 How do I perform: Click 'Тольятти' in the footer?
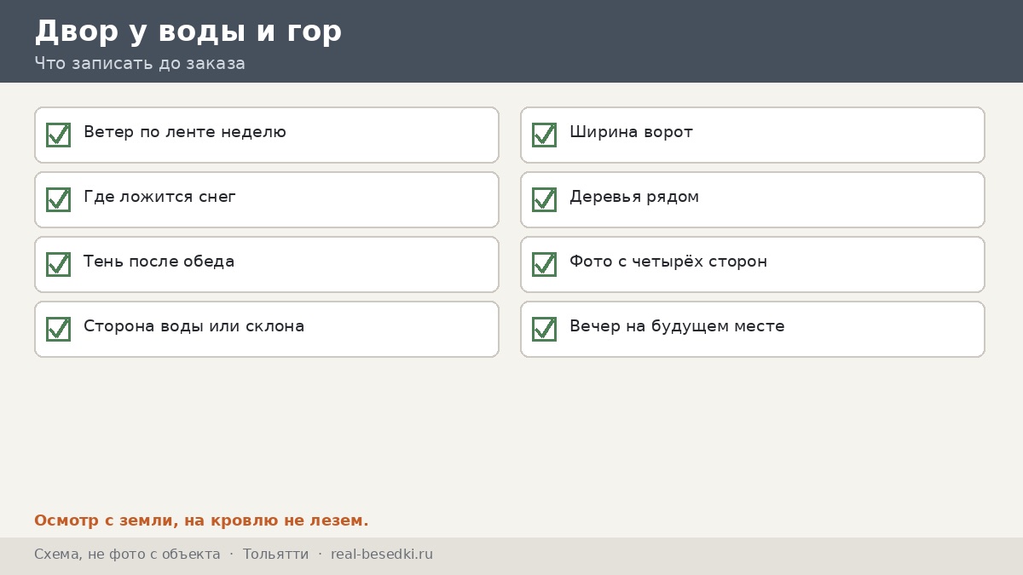click(276, 555)
